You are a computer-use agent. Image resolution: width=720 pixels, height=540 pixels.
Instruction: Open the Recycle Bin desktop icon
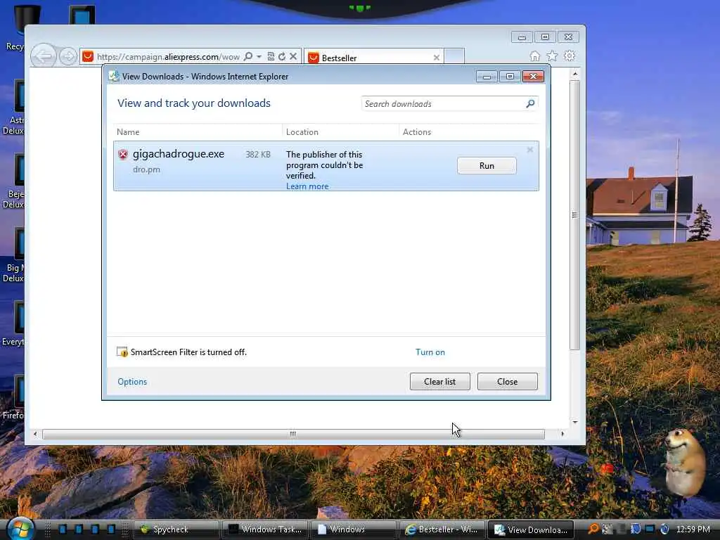click(x=18, y=27)
